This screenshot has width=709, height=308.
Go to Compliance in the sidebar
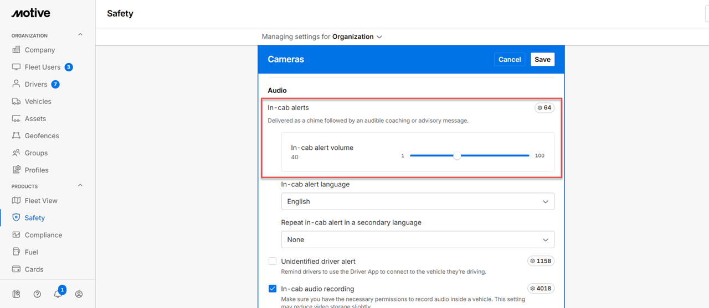pyautogui.click(x=43, y=235)
